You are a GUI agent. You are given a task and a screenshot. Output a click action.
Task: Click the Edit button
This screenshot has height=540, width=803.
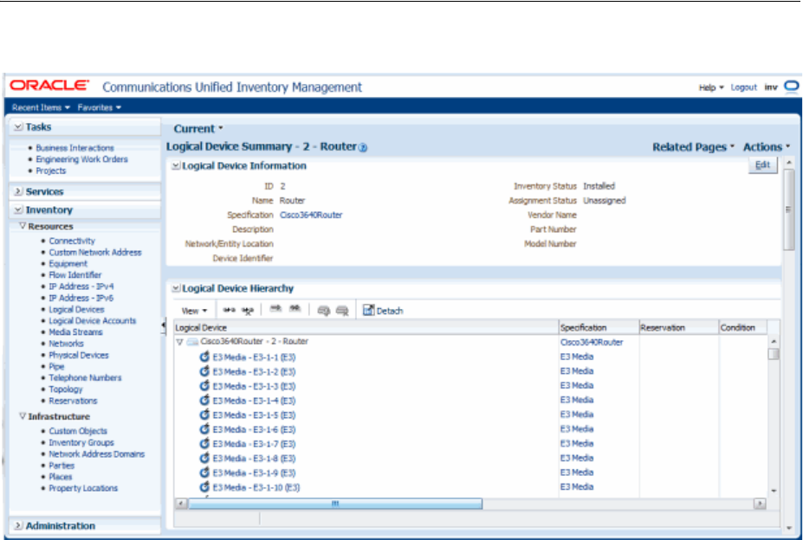point(762,164)
